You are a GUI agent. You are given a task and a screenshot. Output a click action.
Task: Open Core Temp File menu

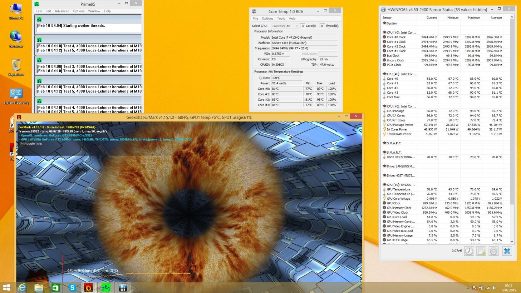coord(256,19)
